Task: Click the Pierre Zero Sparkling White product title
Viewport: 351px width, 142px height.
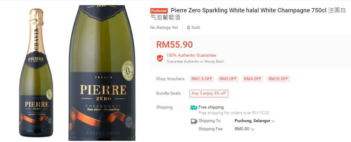Action: click(248, 14)
